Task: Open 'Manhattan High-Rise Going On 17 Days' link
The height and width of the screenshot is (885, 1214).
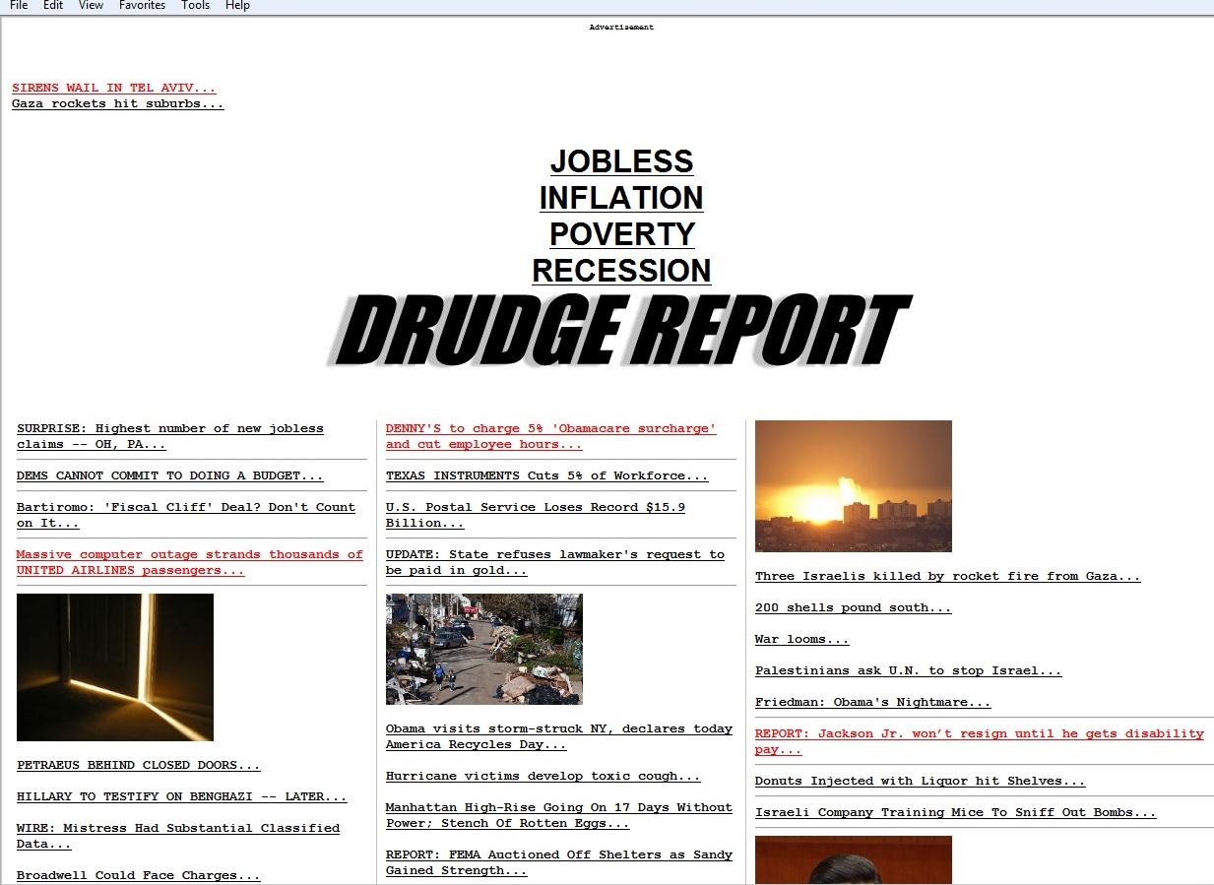Action: coord(558,815)
